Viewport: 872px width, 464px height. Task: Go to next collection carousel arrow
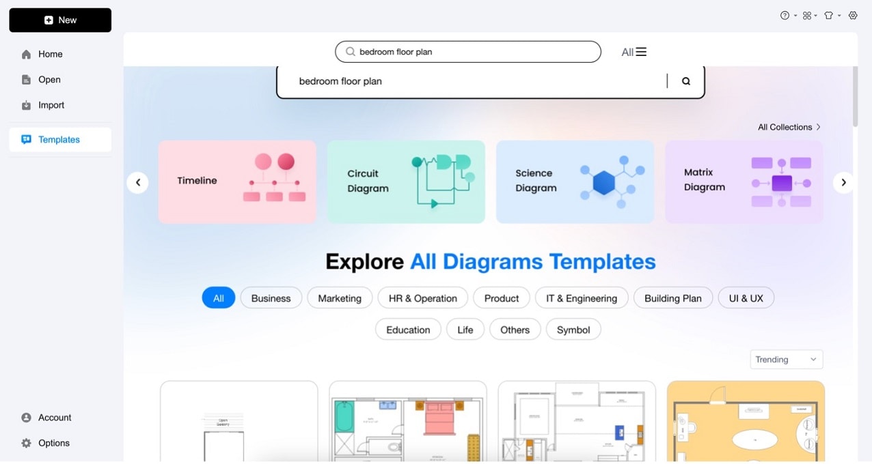(844, 182)
